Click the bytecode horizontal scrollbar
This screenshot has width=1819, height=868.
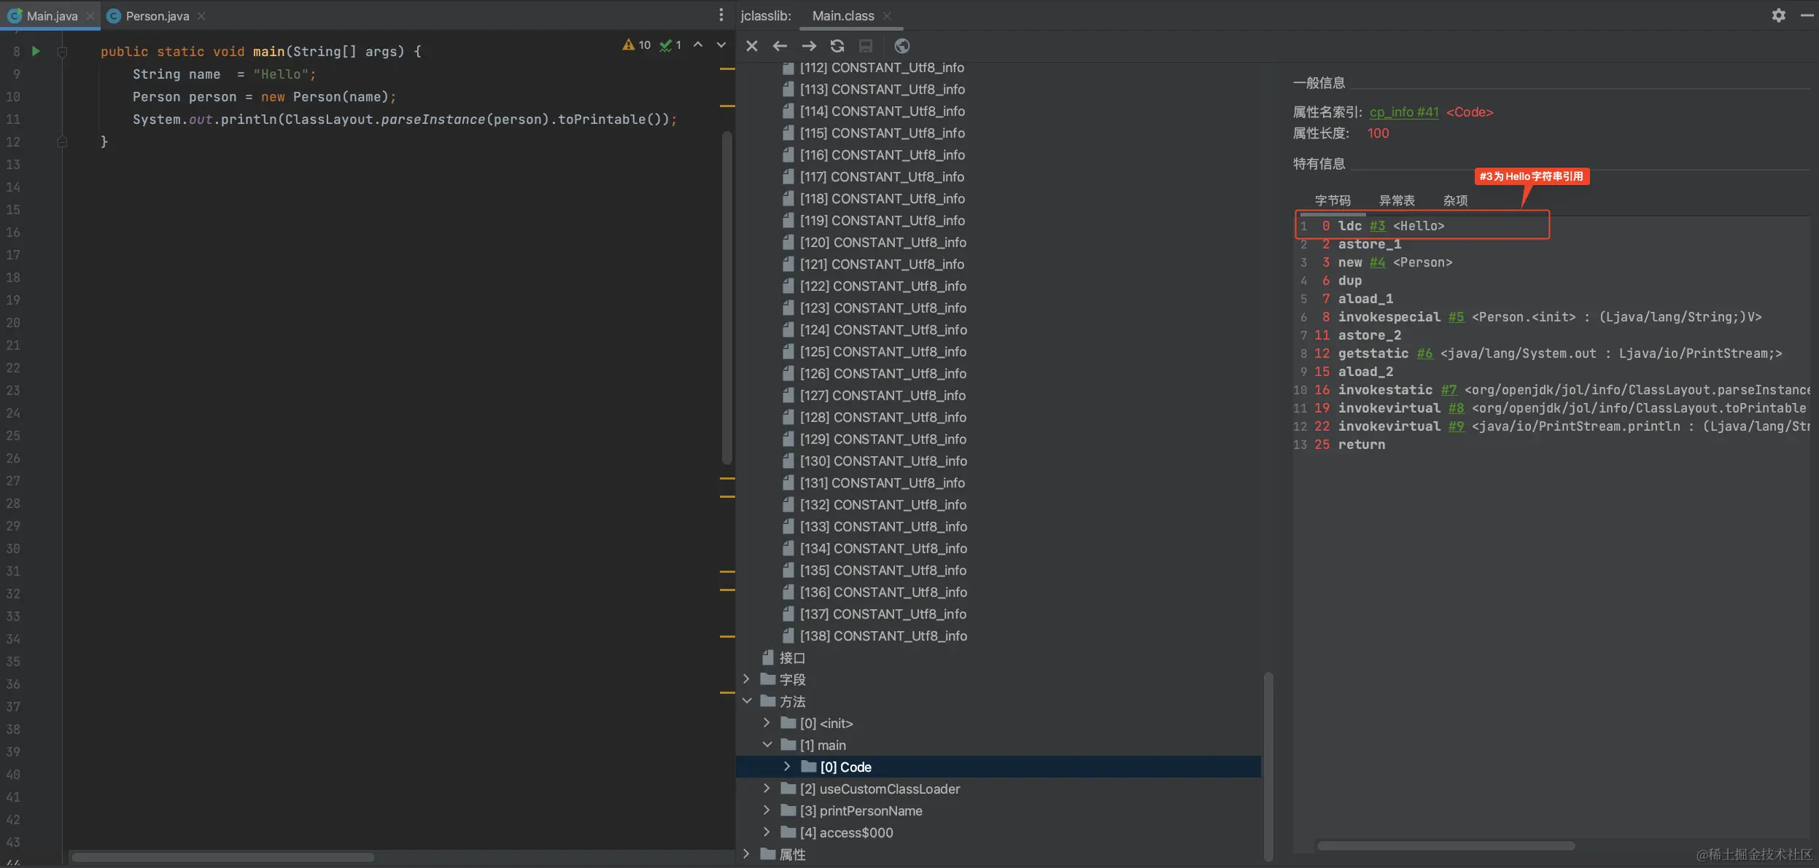[1445, 846]
